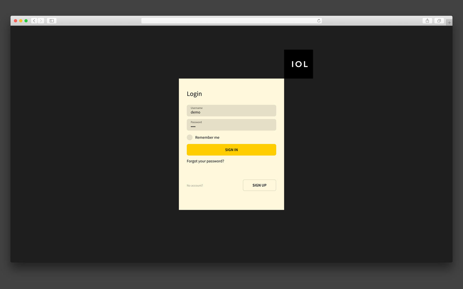Image resolution: width=463 pixels, height=289 pixels.
Task: Toggle the browser sidebar icon
Action: (52, 21)
